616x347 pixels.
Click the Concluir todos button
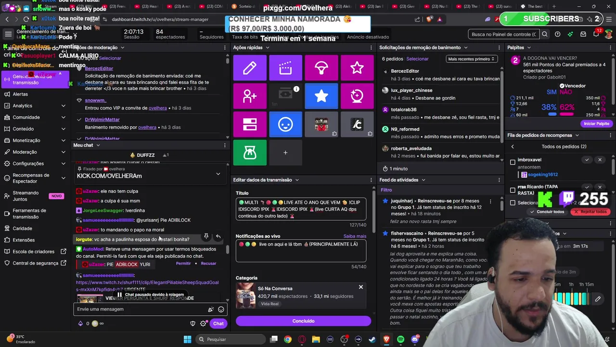click(x=547, y=212)
